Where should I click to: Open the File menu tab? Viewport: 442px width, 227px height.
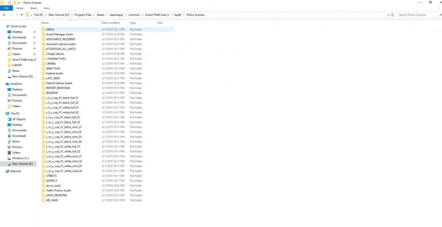coord(6,8)
